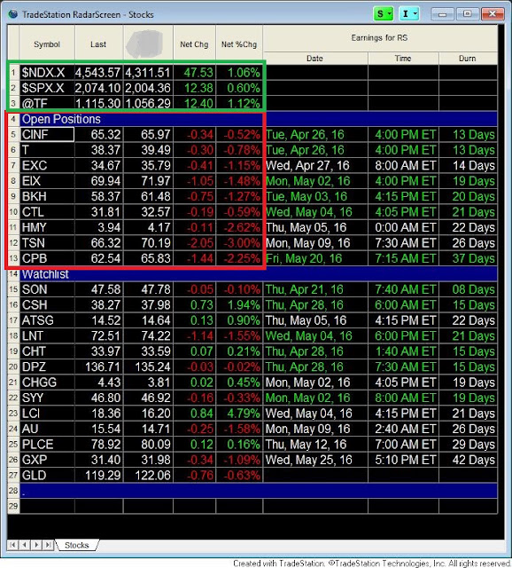Select the EIX symbol cell
Screen dimensions: 512x568
[47, 181]
